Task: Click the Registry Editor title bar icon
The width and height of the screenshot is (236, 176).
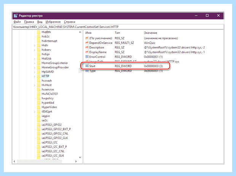Action: tap(16, 16)
